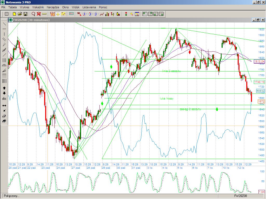The height and width of the screenshot is (199, 266).
Task: Expand the Ustawienia menu
Action: [89, 7]
